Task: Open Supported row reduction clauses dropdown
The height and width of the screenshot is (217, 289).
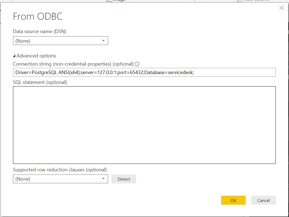Action: (61, 179)
